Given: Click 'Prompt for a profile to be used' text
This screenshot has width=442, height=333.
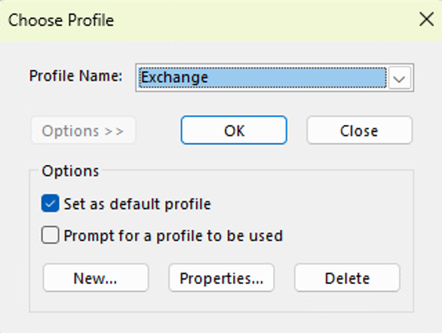Looking at the screenshot, I should (173, 236).
